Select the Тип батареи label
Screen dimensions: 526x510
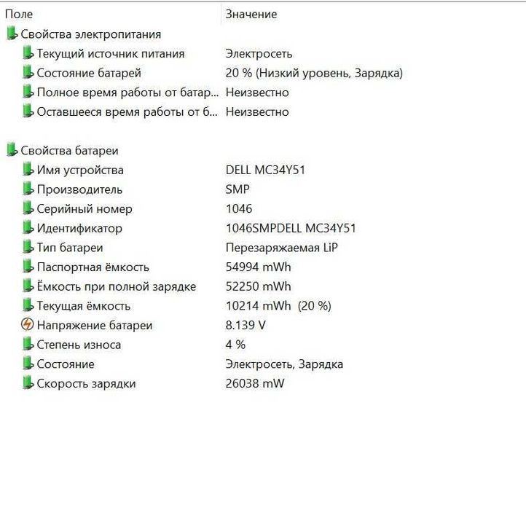point(70,248)
